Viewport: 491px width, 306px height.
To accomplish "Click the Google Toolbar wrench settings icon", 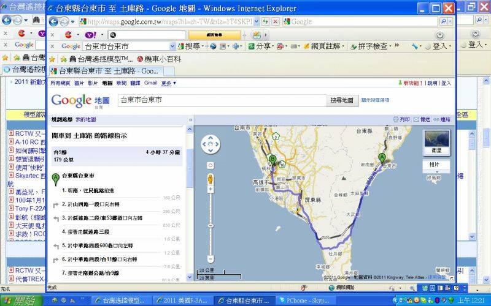I will (x=415, y=47).
